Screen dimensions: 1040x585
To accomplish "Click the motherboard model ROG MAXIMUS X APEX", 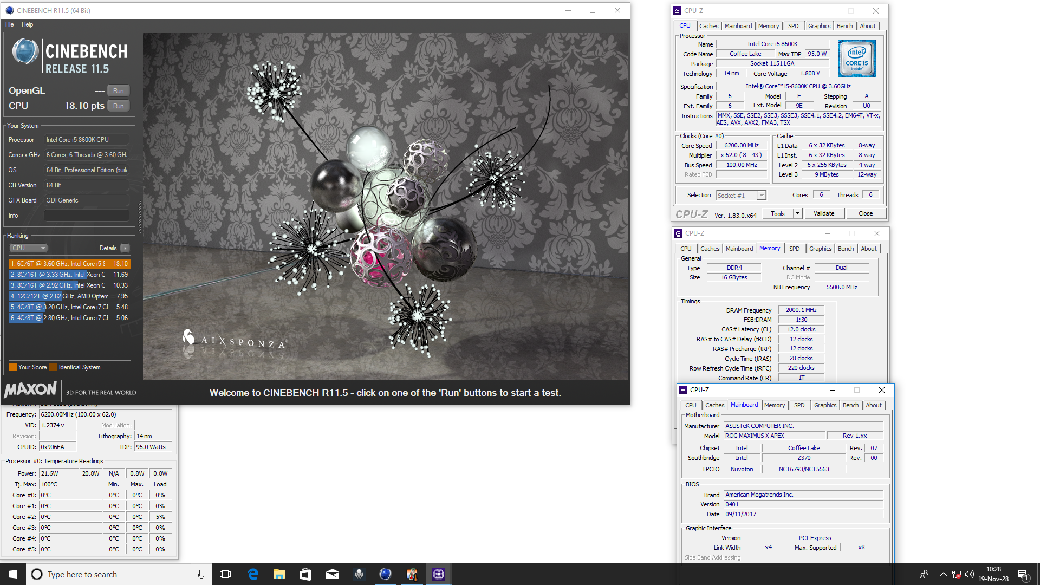I will pos(775,436).
